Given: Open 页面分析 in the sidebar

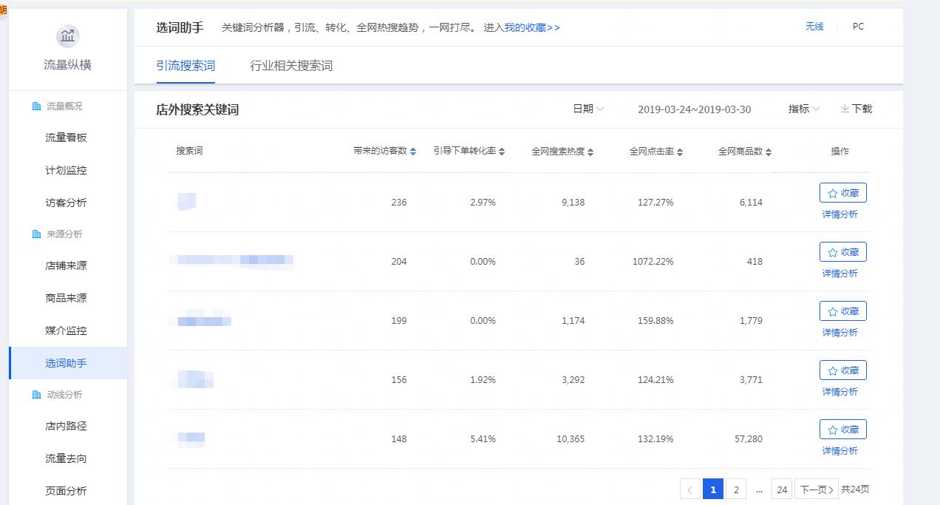Looking at the screenshot, I should coord(66,491).
